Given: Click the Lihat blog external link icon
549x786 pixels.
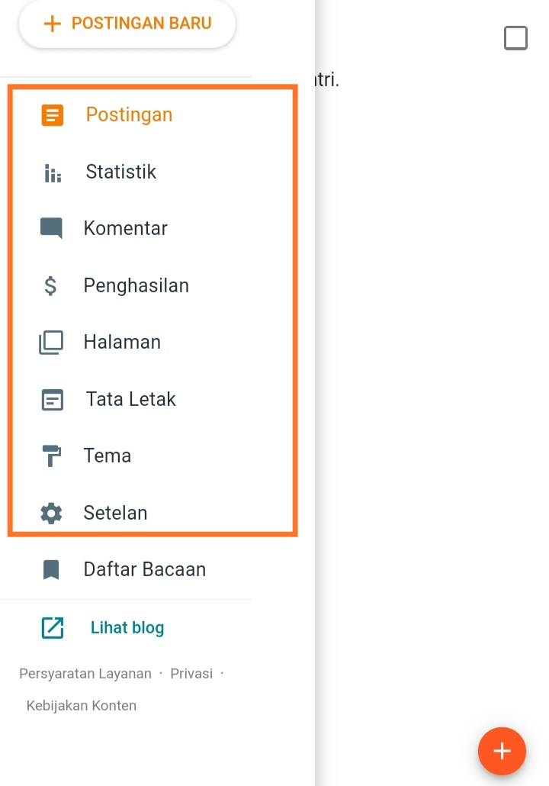Looking at the screenshot, I should coord(52,627).
